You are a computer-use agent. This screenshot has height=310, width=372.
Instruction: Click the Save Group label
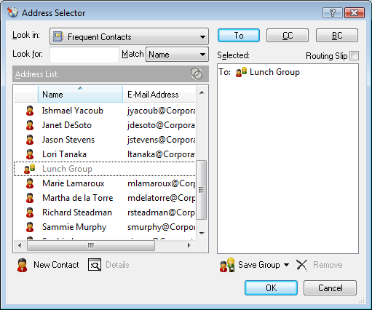tap(259, 265)
